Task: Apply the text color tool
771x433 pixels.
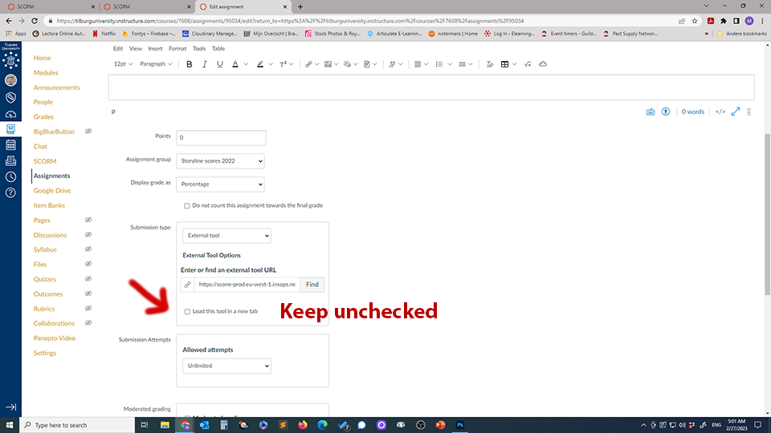Action: [235, 64]
